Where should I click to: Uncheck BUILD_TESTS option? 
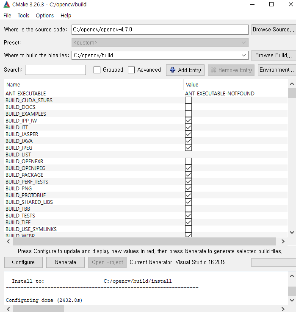click(188, 215)
